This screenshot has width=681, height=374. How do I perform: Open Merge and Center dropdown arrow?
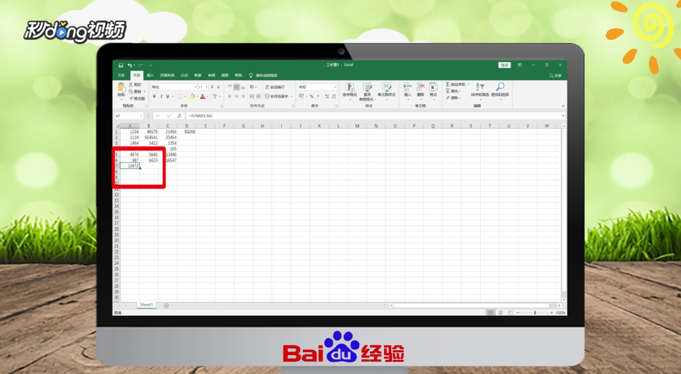point(291,96)
